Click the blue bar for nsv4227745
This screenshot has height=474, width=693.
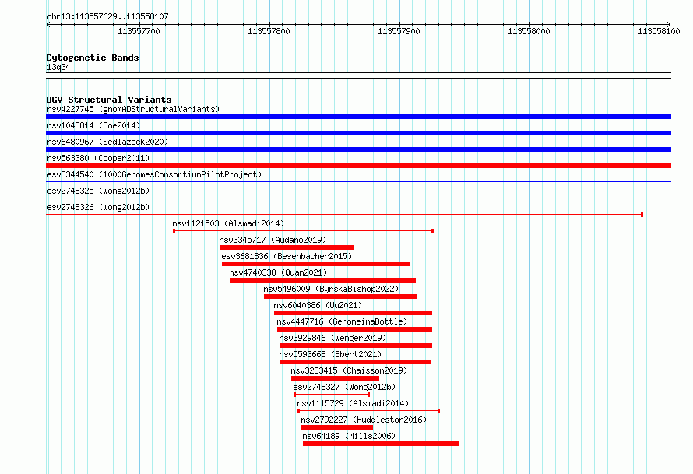tap(358, 117)
